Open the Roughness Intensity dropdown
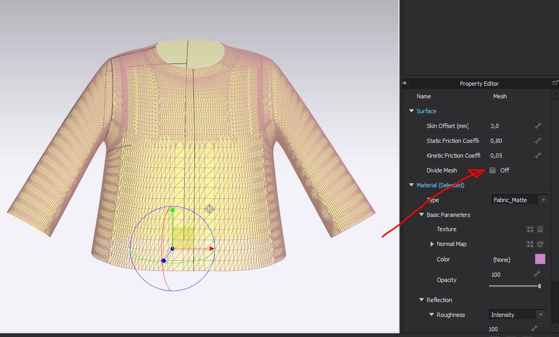The height and width of the screenshot is (337, 559). 517,315
